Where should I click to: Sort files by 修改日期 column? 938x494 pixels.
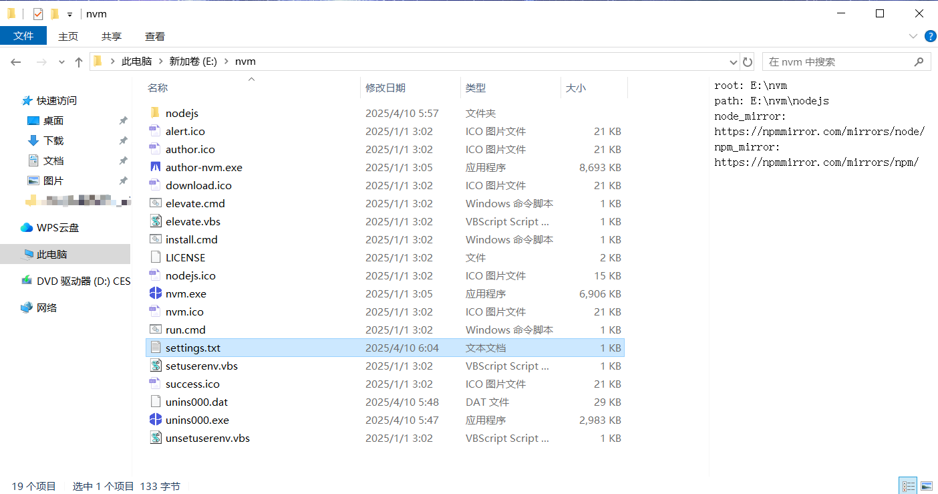point(385,88)
